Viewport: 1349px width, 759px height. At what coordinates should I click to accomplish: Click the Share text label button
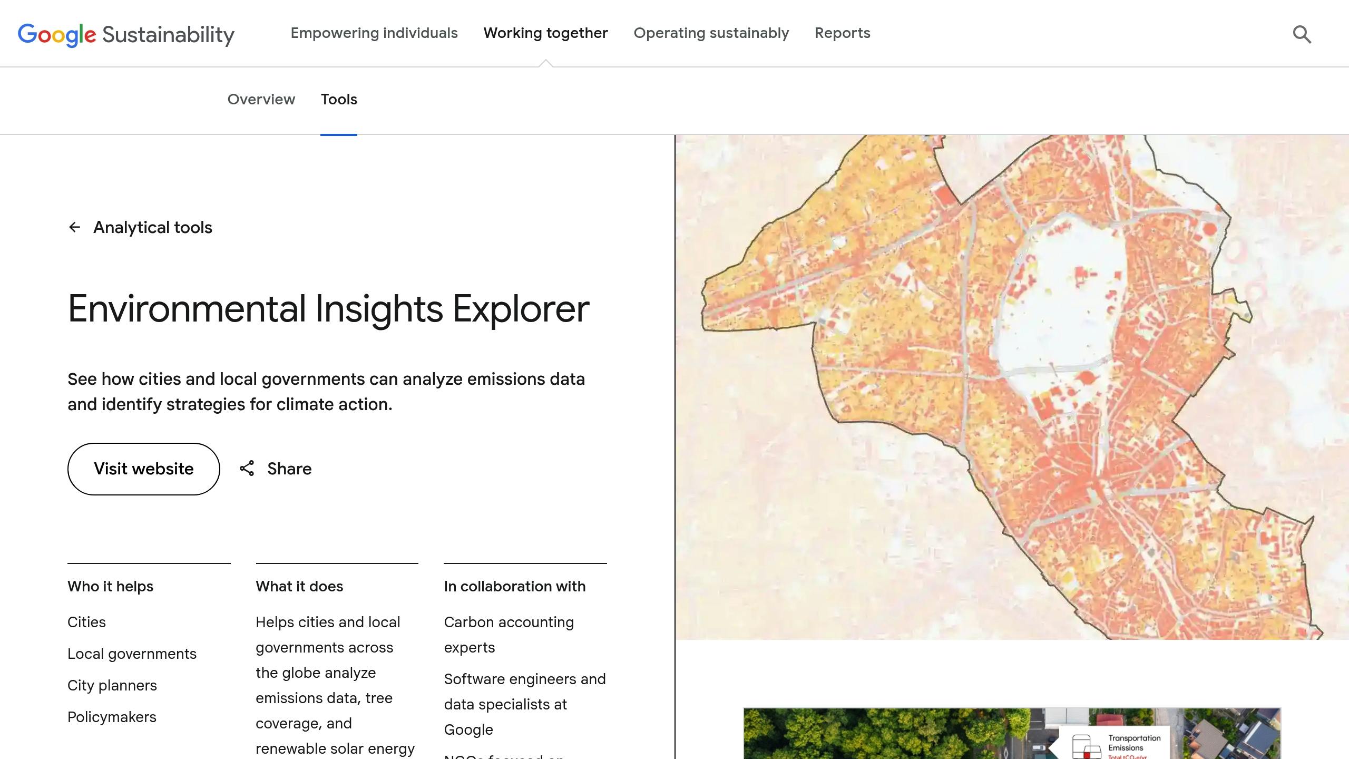(289, 468)
